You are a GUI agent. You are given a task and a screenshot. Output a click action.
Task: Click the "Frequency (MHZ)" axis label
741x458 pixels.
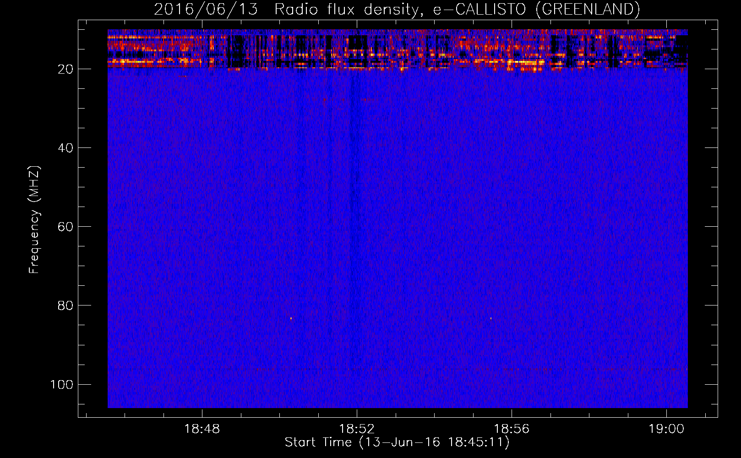point(34,220)
